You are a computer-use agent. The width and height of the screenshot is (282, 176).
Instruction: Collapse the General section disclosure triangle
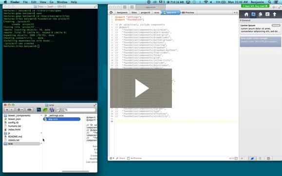[x=241, y=20]
